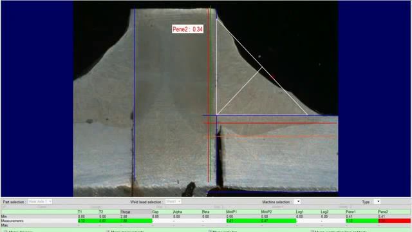Open the Type dropdown
The image size is (412, 232).
point(377,202)
